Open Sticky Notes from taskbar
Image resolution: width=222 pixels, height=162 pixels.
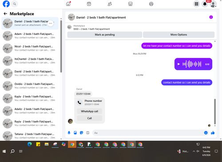tap(38, 144)
